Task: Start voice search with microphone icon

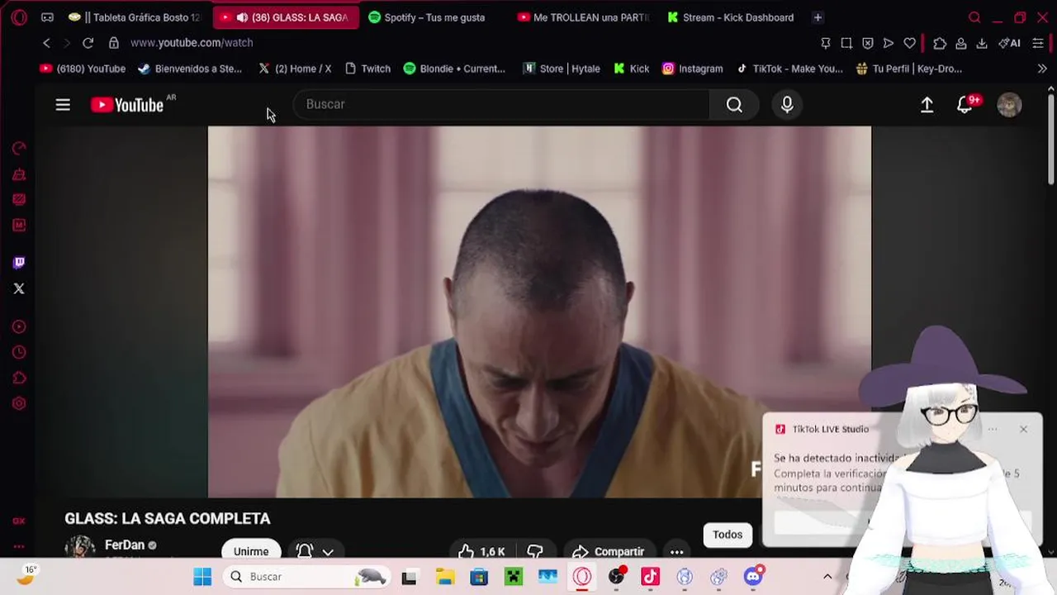Action: (x=787, y=105)
